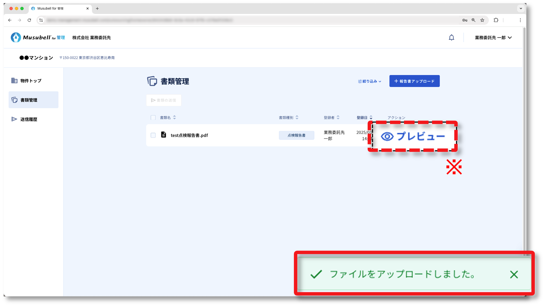Check the select-all checkbox in table header

pyautogui.click(x=153, y=117)
